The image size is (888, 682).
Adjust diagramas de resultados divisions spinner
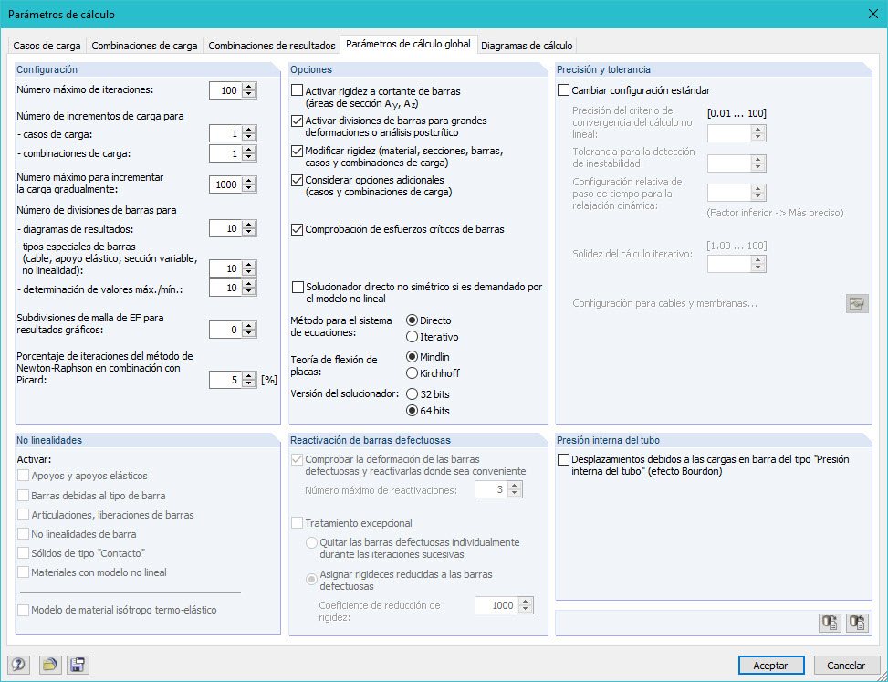pyautogui.click(x=249, y=229)
